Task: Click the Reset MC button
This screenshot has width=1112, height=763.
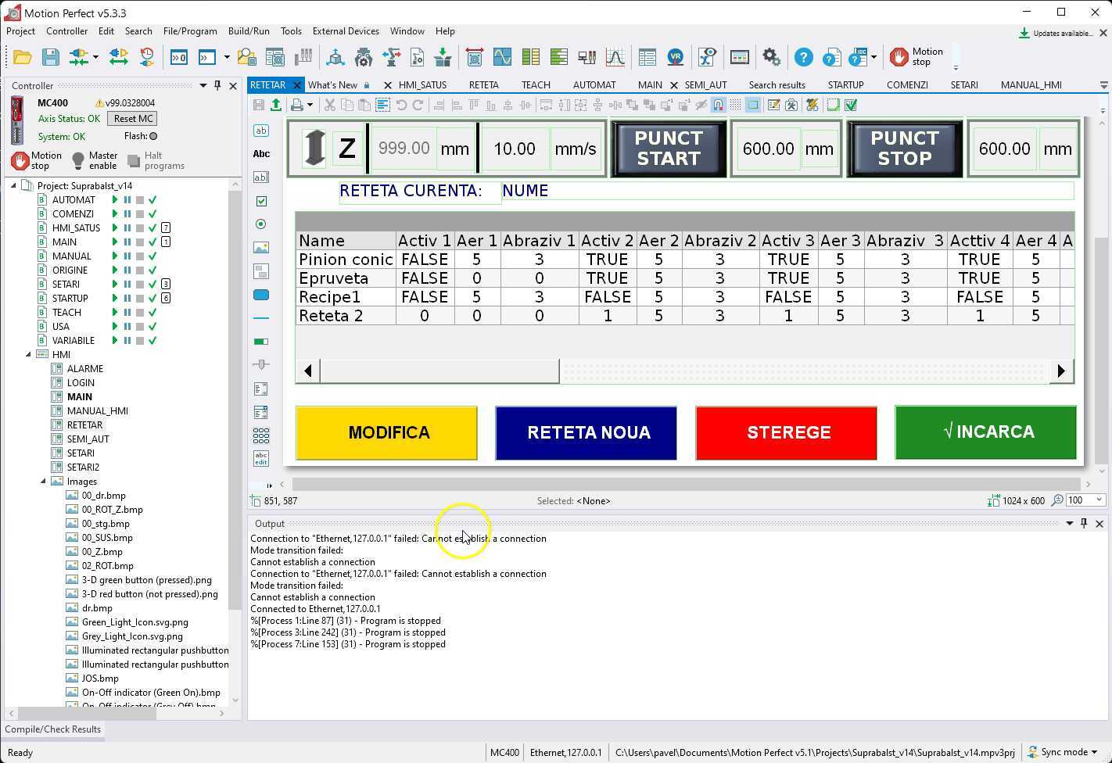Action: coord(133,119)
